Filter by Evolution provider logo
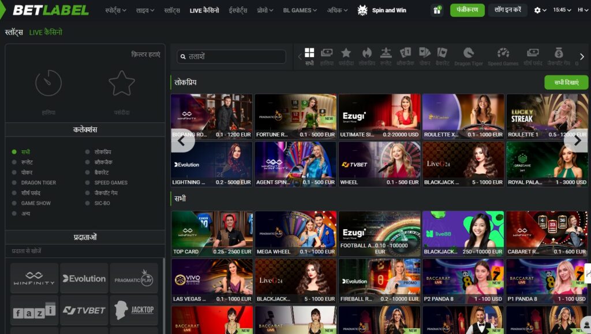 tap(84, 278)
